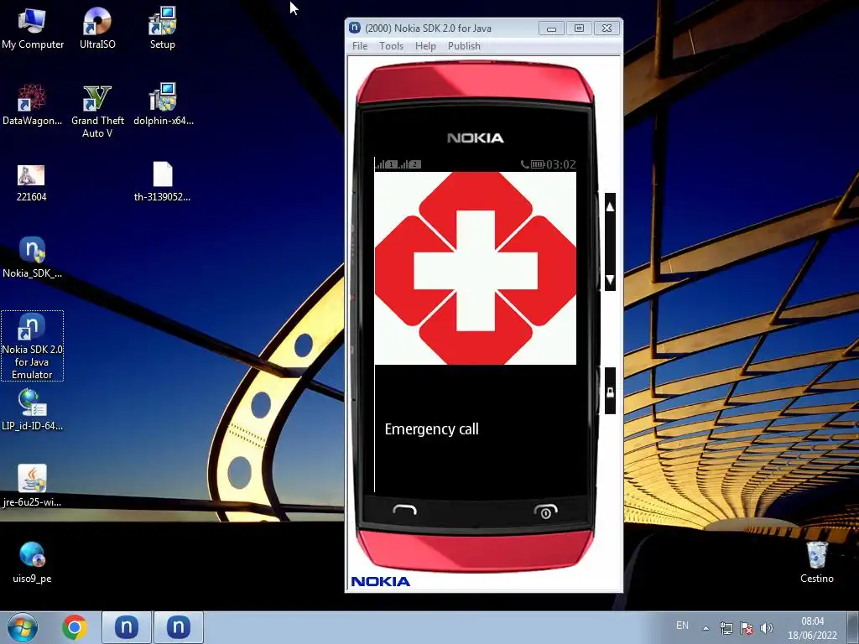Click the blue NOKIA logo at window bottom

(380, 582)
